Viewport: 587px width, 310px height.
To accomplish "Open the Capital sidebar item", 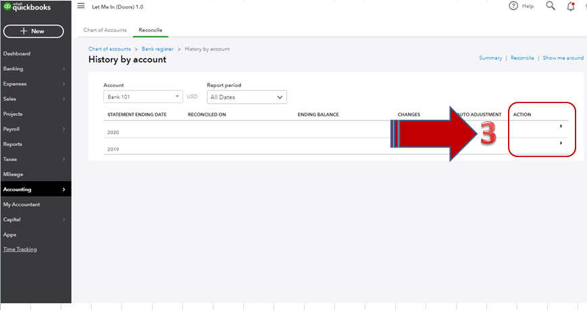I will pos(12,220).
